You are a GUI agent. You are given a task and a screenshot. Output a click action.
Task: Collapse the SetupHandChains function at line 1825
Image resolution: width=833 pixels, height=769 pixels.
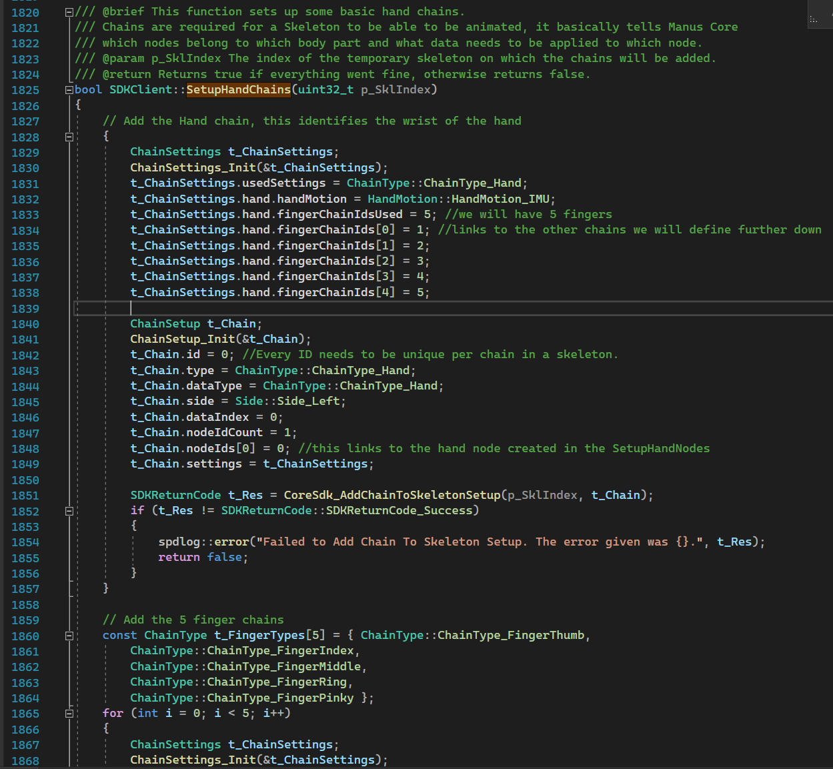pos(69,90)
